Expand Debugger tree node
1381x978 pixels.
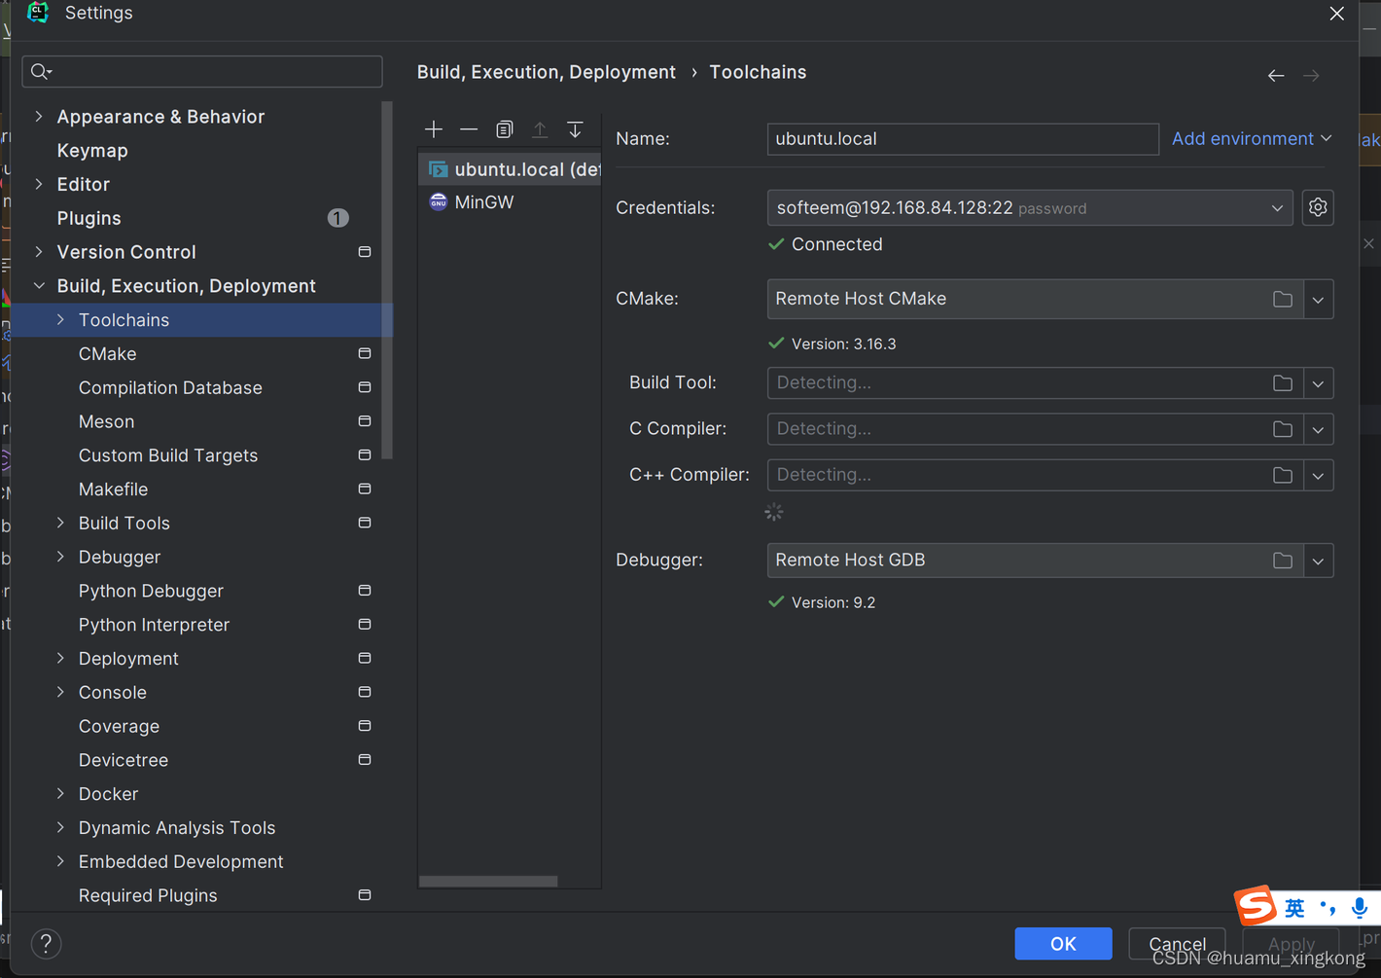60,557
